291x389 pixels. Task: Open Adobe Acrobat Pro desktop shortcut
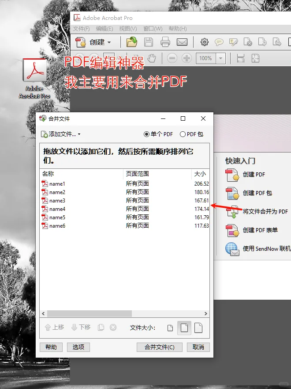coord(35,78)
